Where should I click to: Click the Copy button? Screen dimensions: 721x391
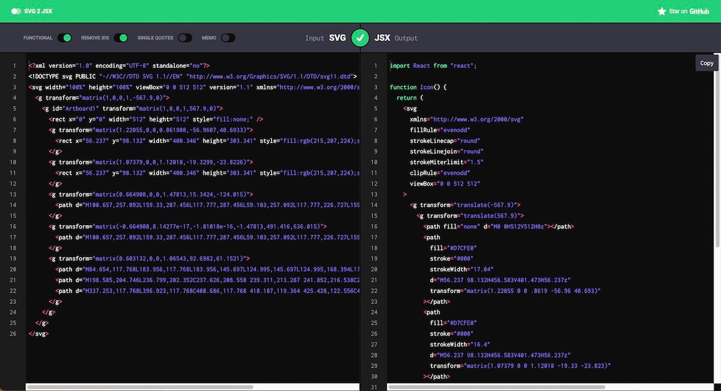coord(707,62)
